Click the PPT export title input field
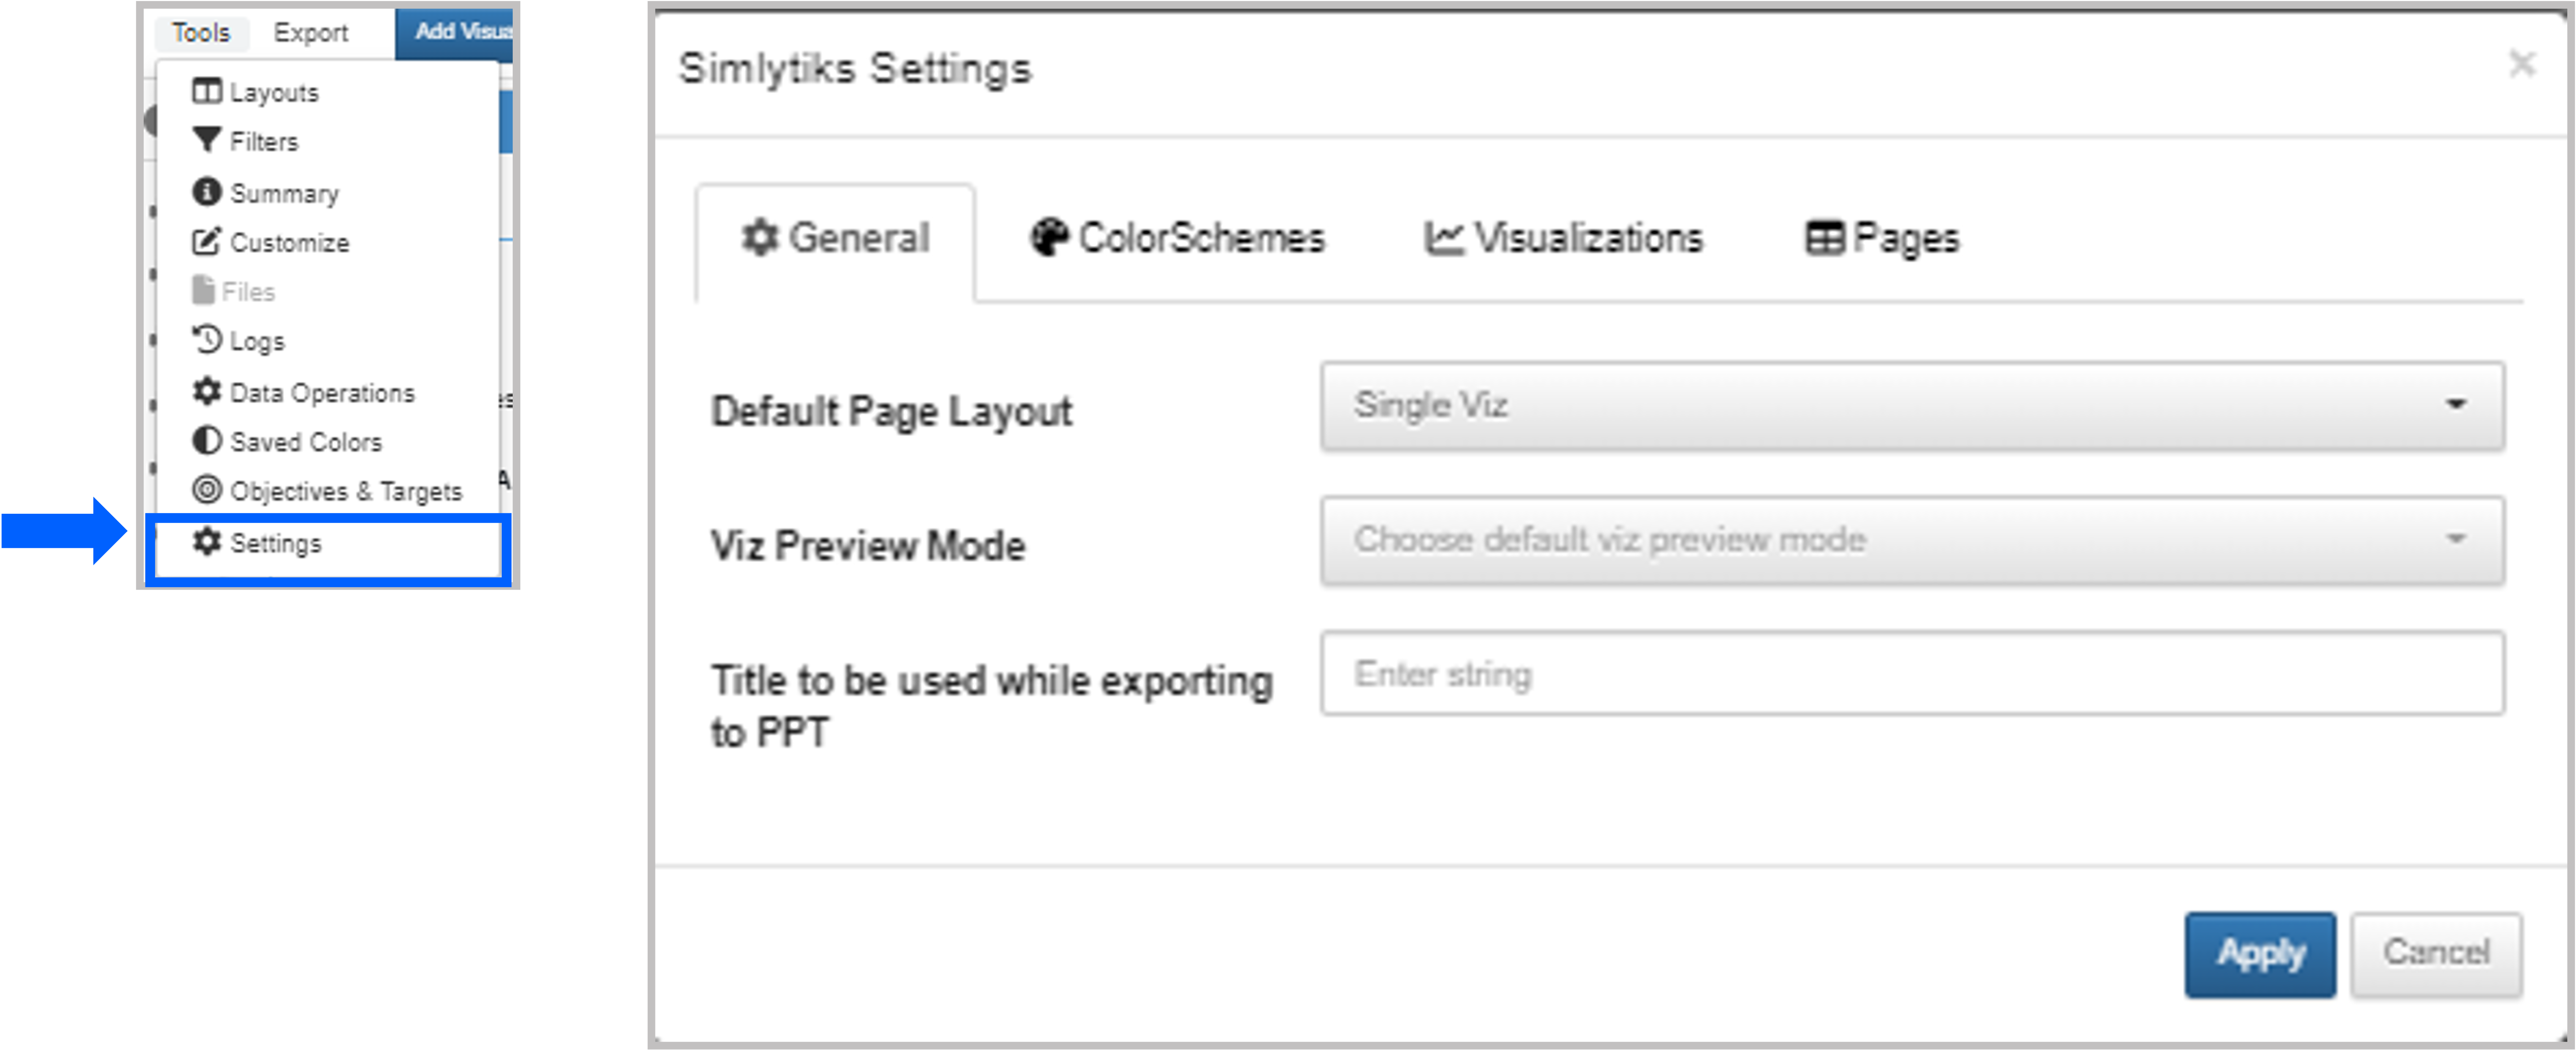 click(1912, 673)
